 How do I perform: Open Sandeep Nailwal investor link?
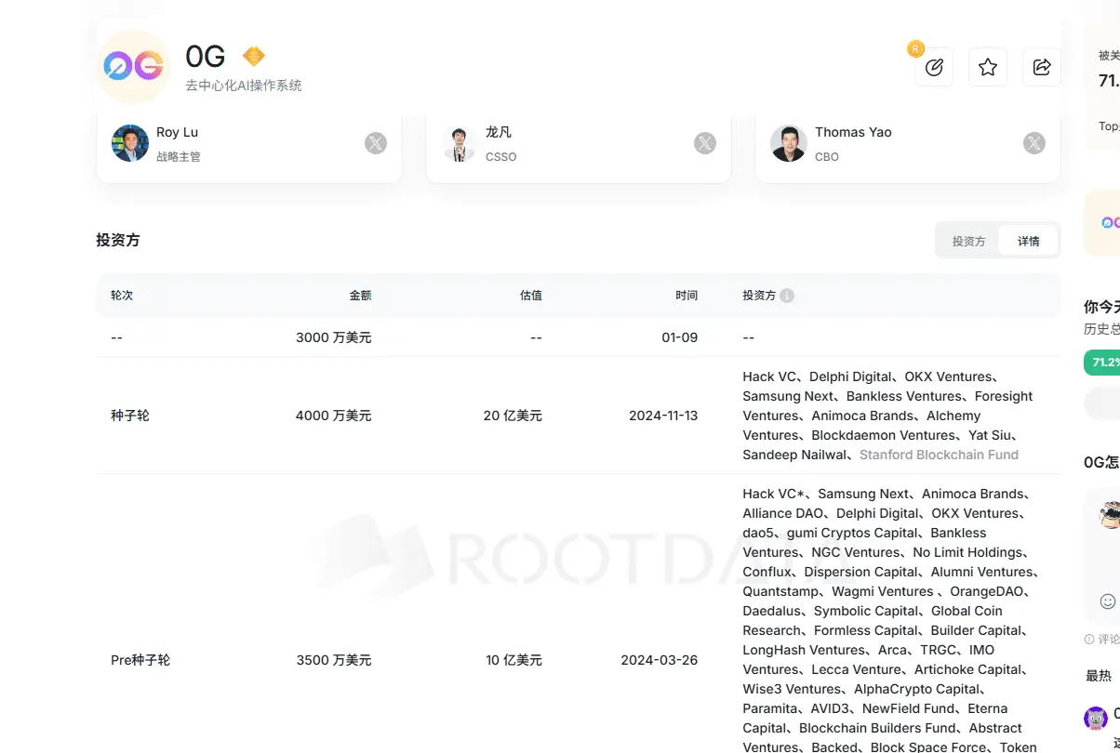tap(795, 455)
